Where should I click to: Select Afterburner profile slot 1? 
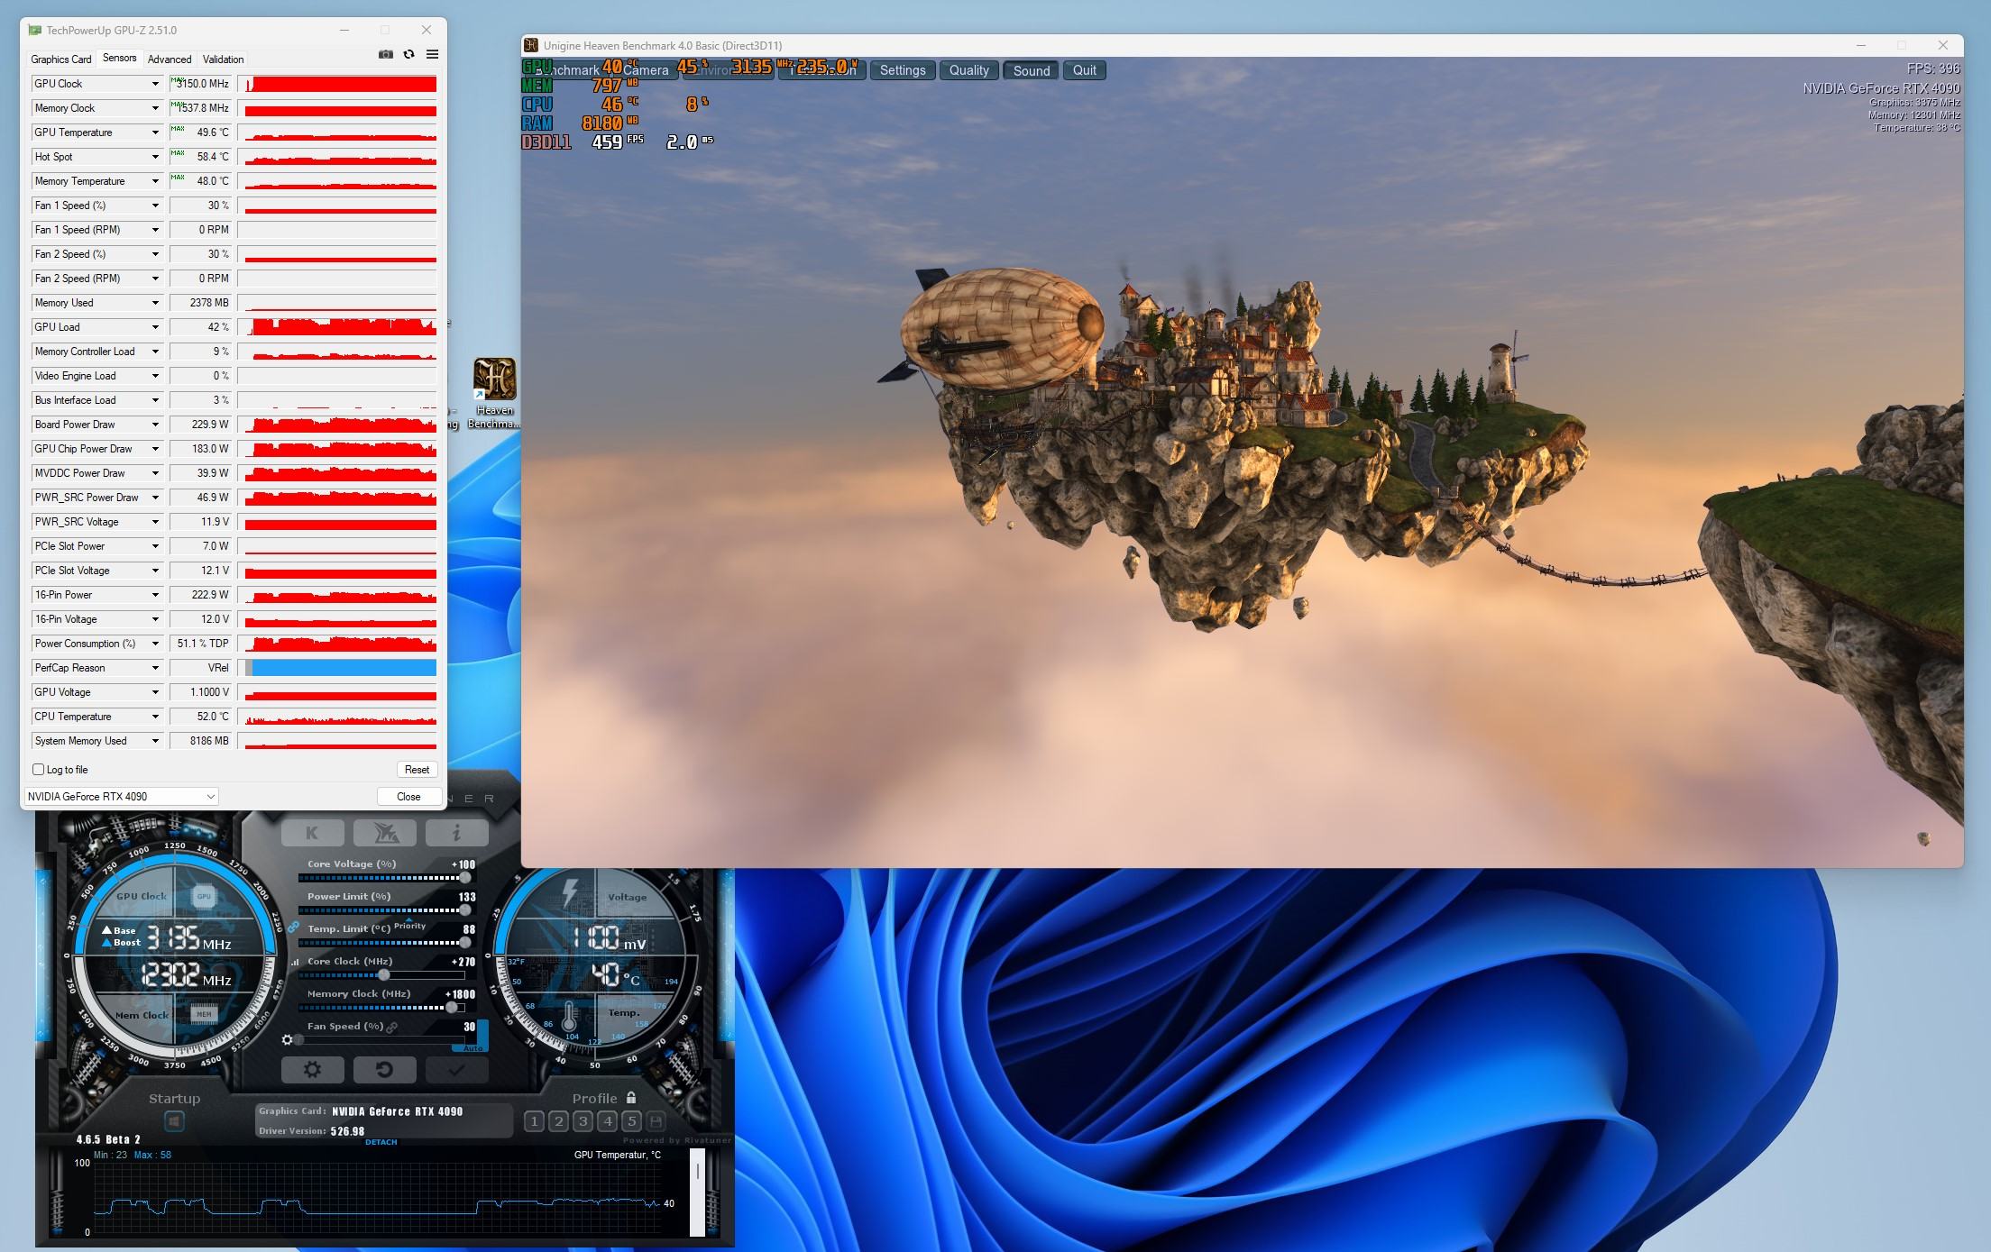(534, 1121)
